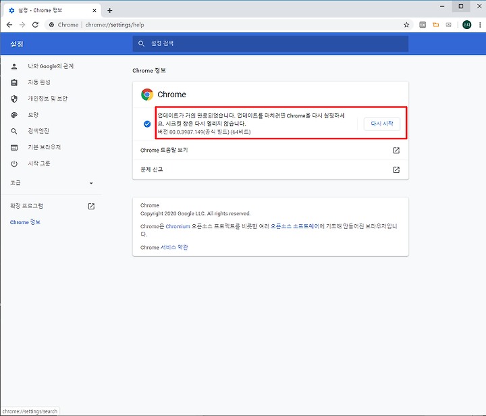Click the magnifier icon for 검색엔진
Viewport: 486px width, 416px height.
point(14,131)
